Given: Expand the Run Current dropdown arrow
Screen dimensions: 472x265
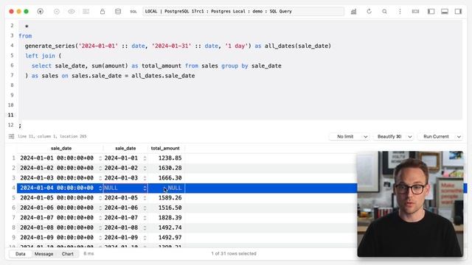Looking at the screenshot, I should [x=459, y=137].
